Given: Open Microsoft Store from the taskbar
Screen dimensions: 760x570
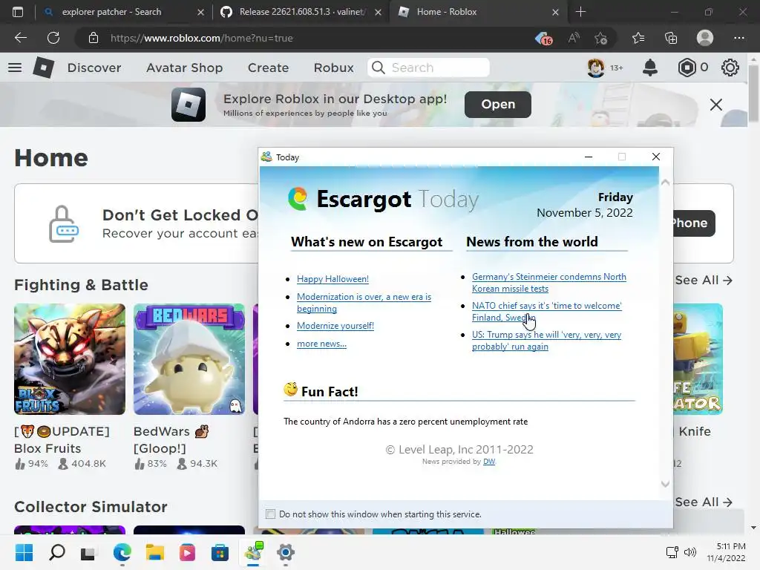Looking at the screenshot, I should 220,552.
